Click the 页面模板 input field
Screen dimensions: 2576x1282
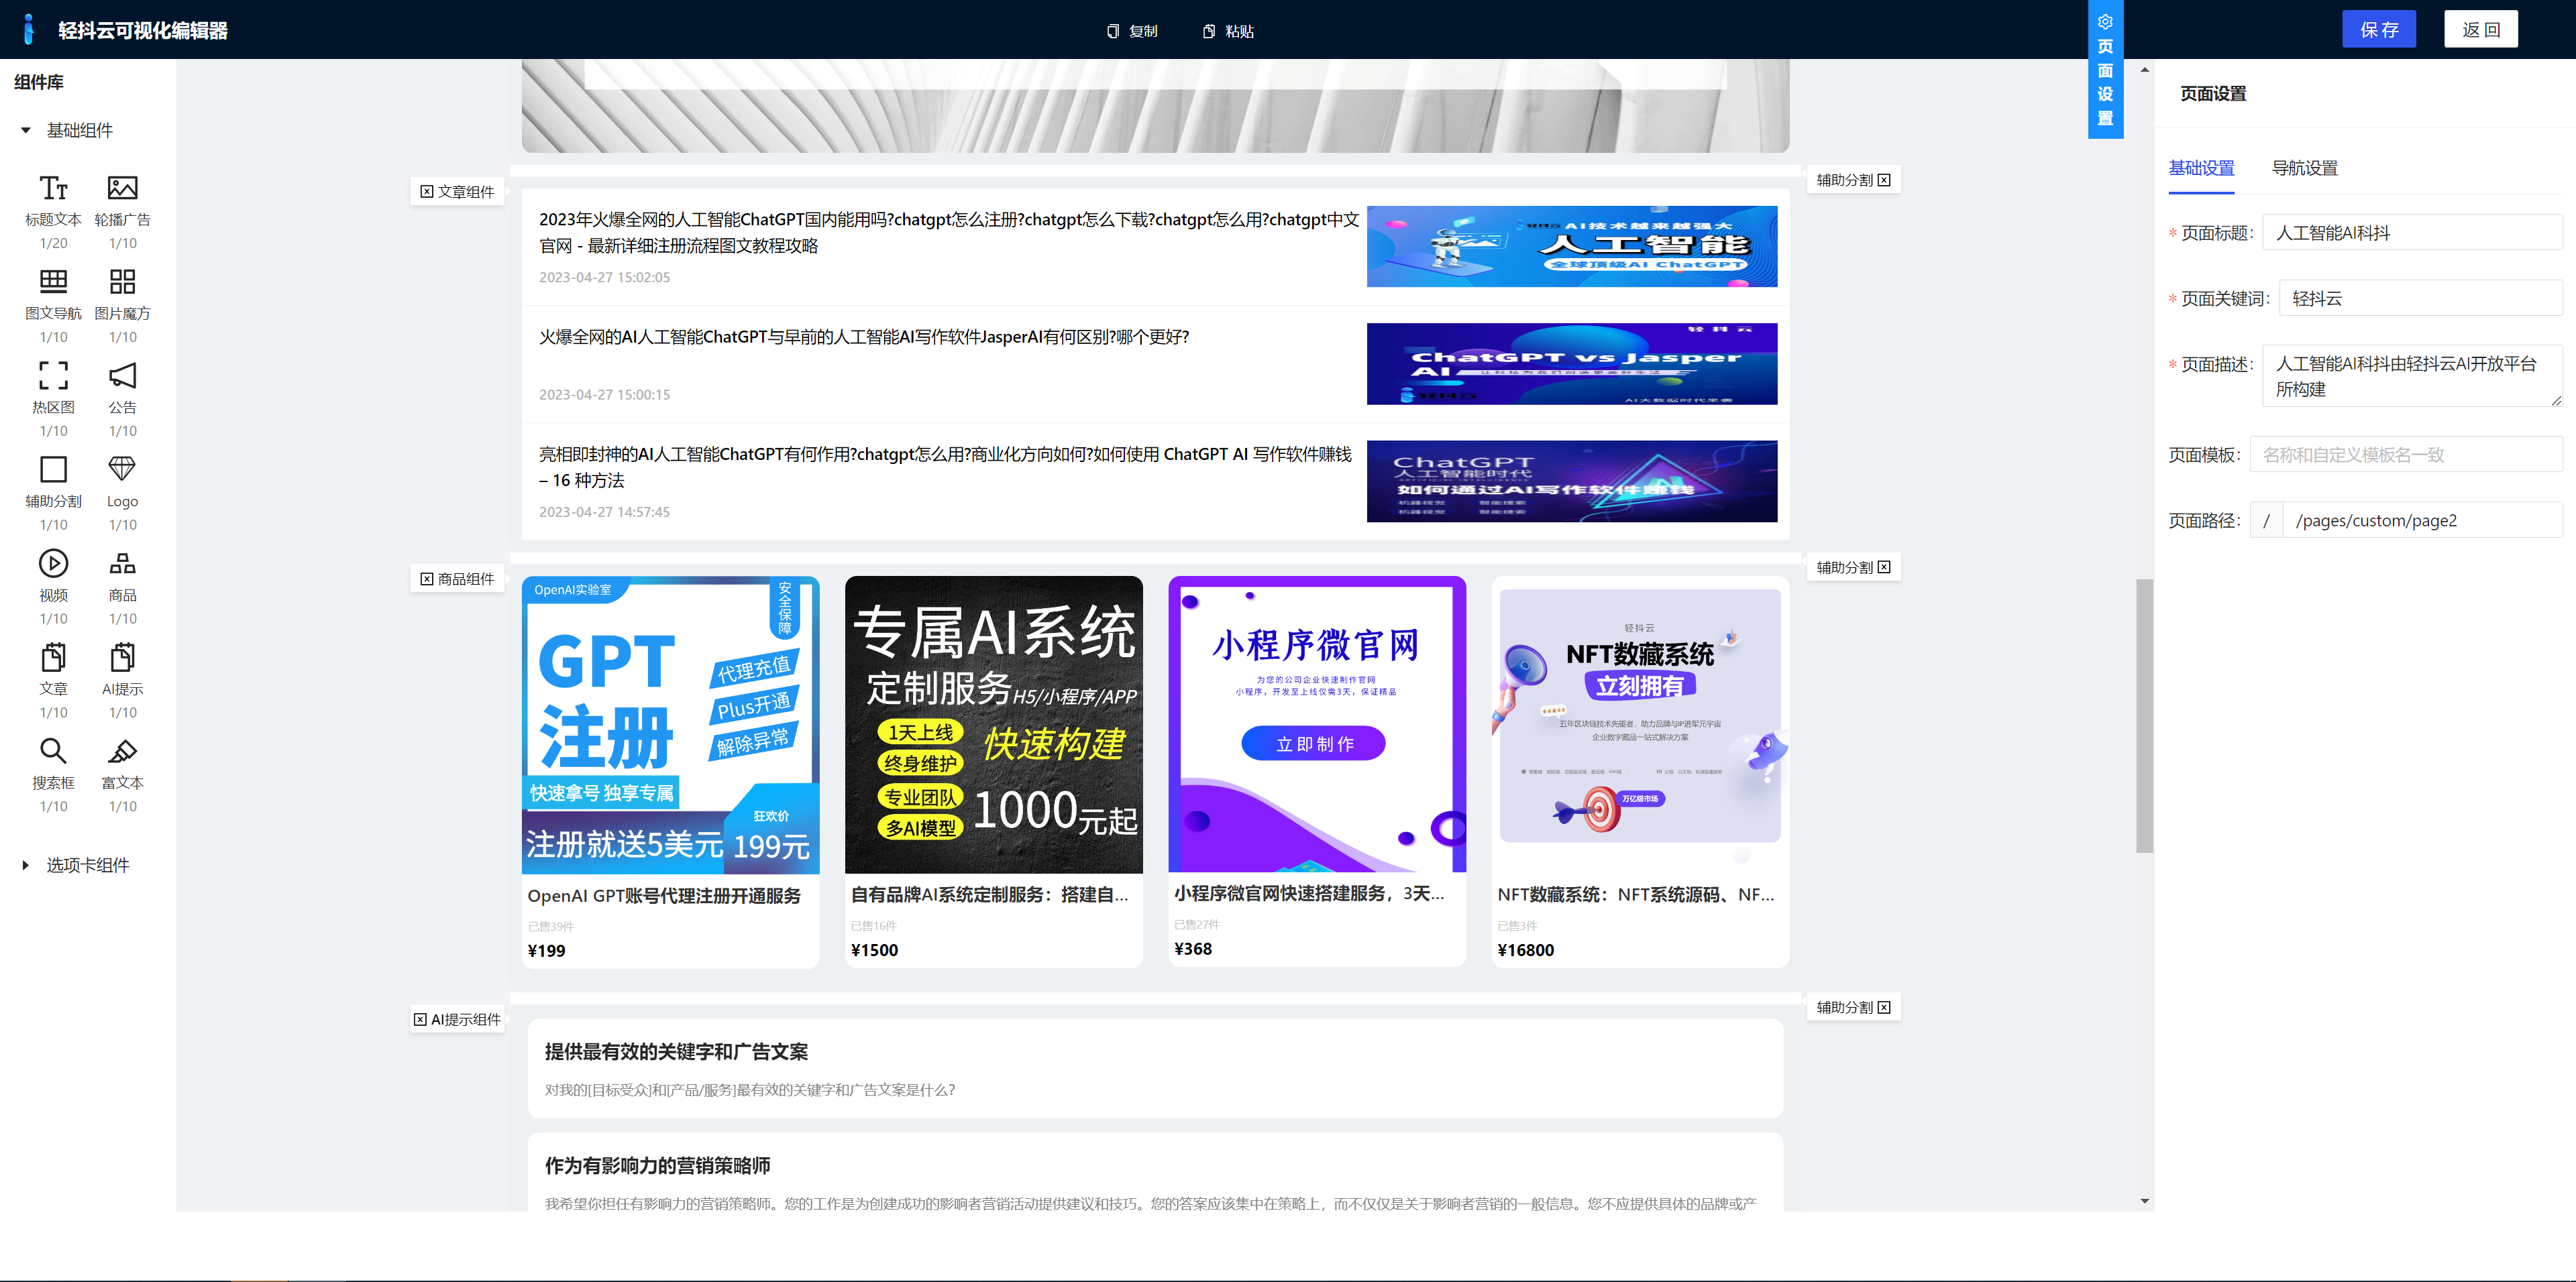point(2405,455)
